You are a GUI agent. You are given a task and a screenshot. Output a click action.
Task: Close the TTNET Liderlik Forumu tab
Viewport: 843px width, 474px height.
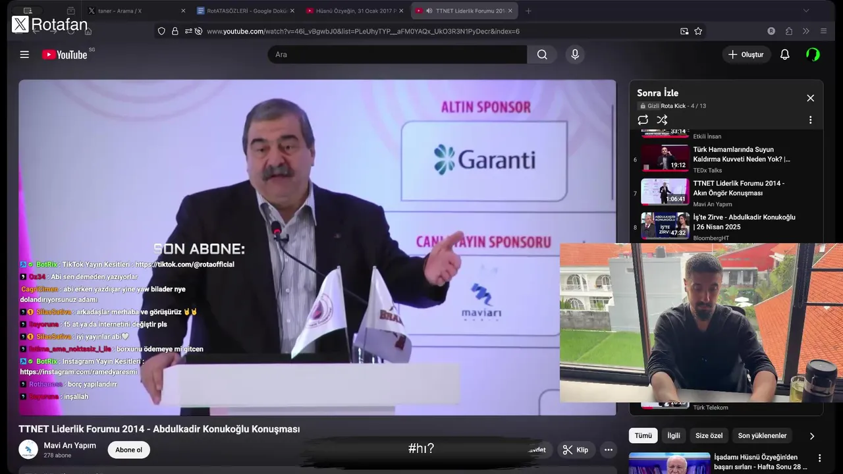click(510, 11)
